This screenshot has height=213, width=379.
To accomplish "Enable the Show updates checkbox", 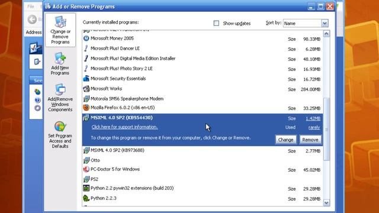I will (x=216, y=23).
